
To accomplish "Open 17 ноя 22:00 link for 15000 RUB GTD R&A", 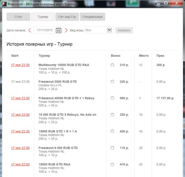I will tap(20, 165).
